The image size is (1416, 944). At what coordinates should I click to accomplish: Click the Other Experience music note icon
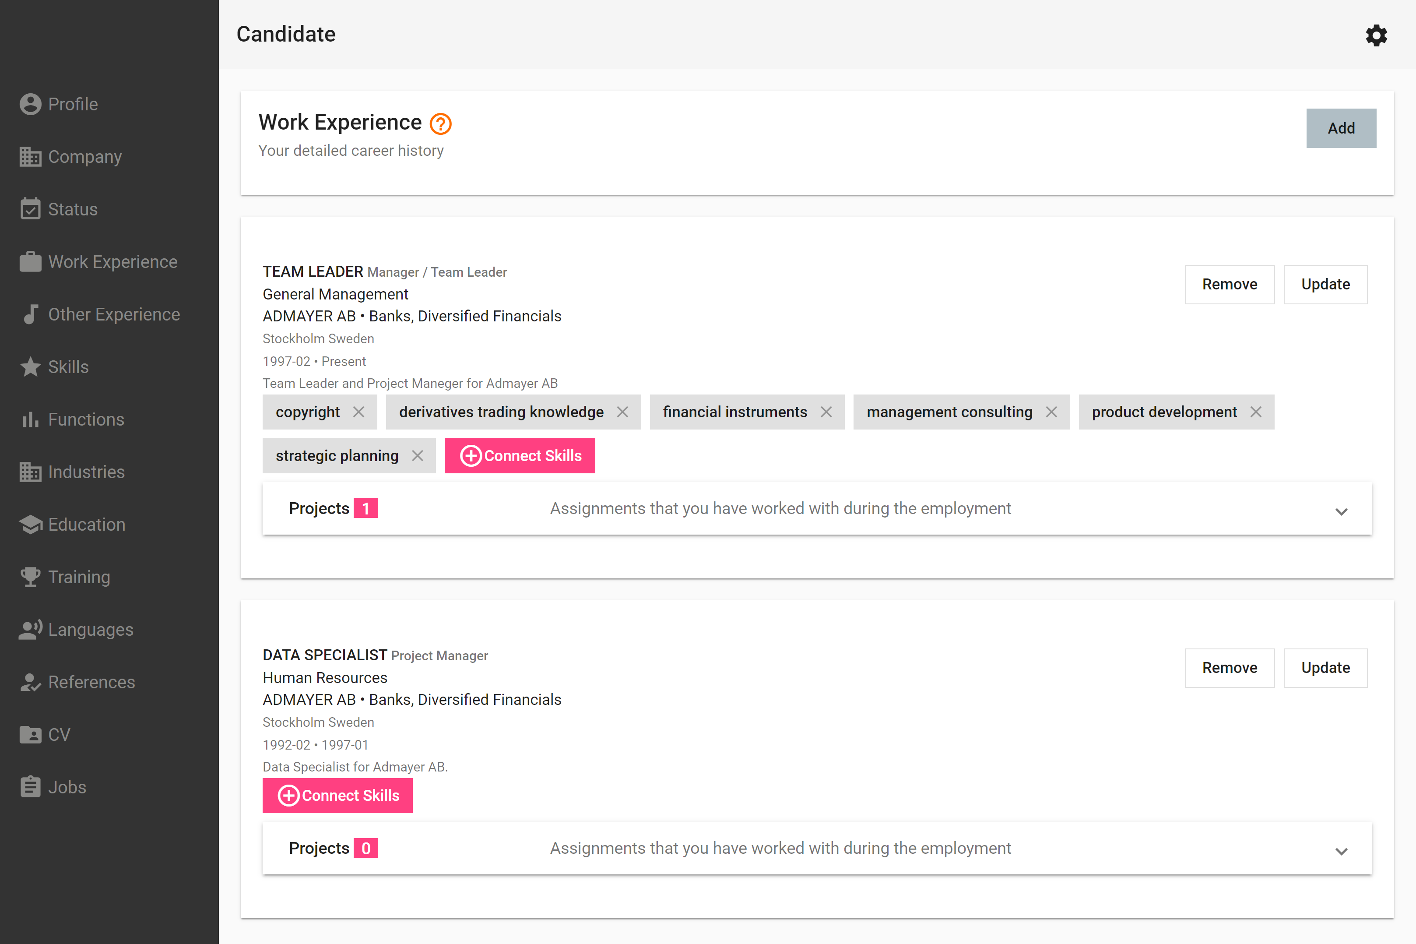click(30, 314)
